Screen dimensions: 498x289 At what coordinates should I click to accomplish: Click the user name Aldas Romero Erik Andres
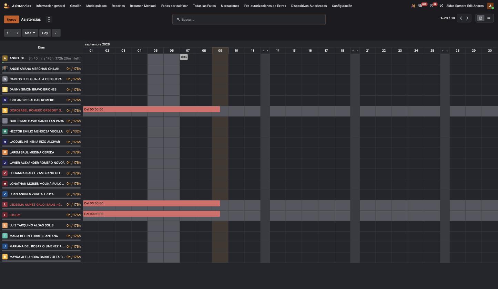(465, 6)
